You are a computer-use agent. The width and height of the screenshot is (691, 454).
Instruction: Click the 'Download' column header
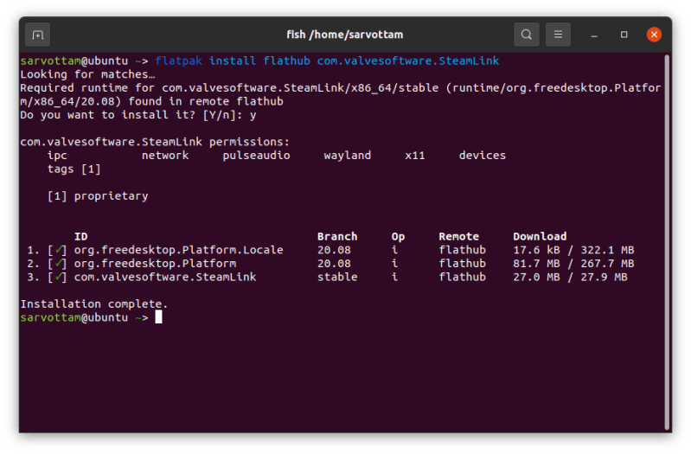coord(540,237)
